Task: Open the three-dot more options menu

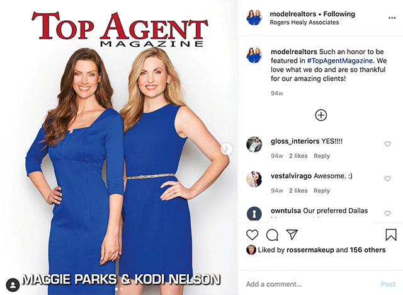Action: [x=392, y=18]
